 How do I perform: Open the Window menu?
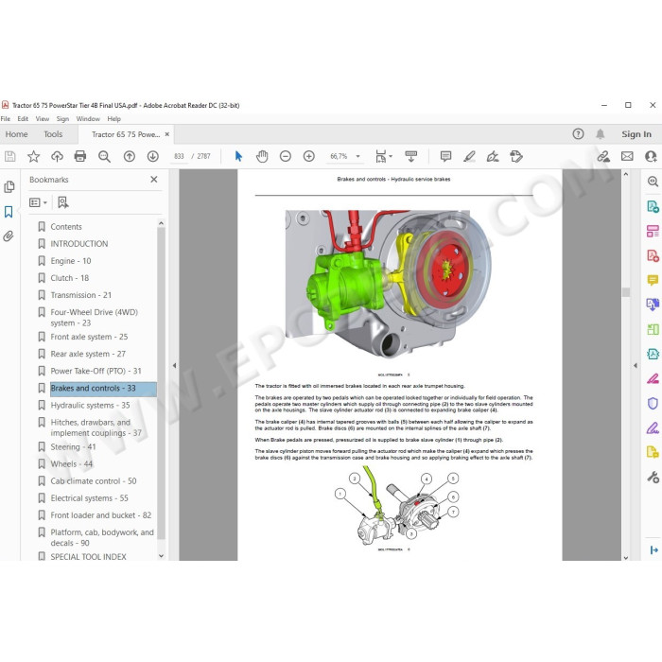(88, 119)
